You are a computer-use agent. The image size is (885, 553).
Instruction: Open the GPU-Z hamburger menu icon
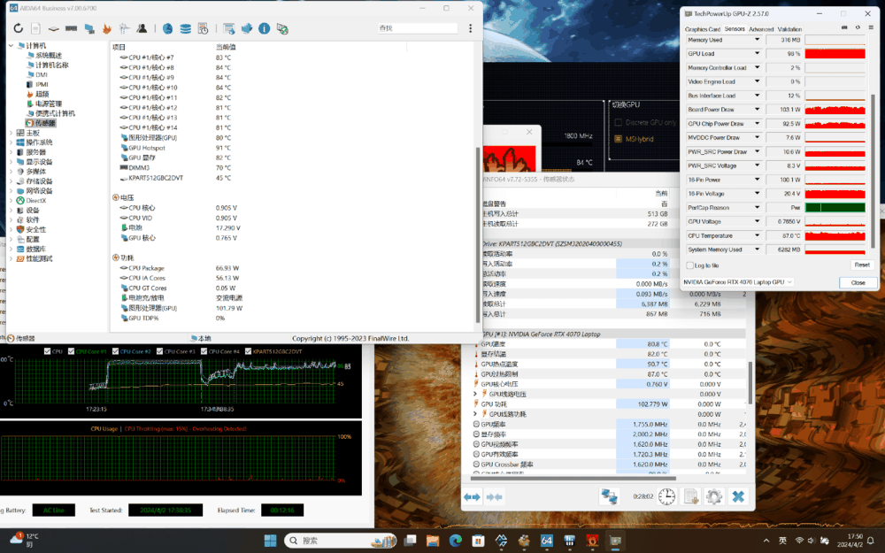click(x=871, y=27)
